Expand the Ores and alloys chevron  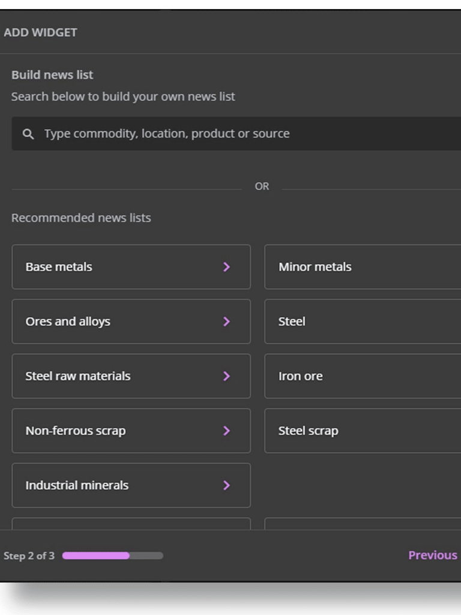[226, 322]
